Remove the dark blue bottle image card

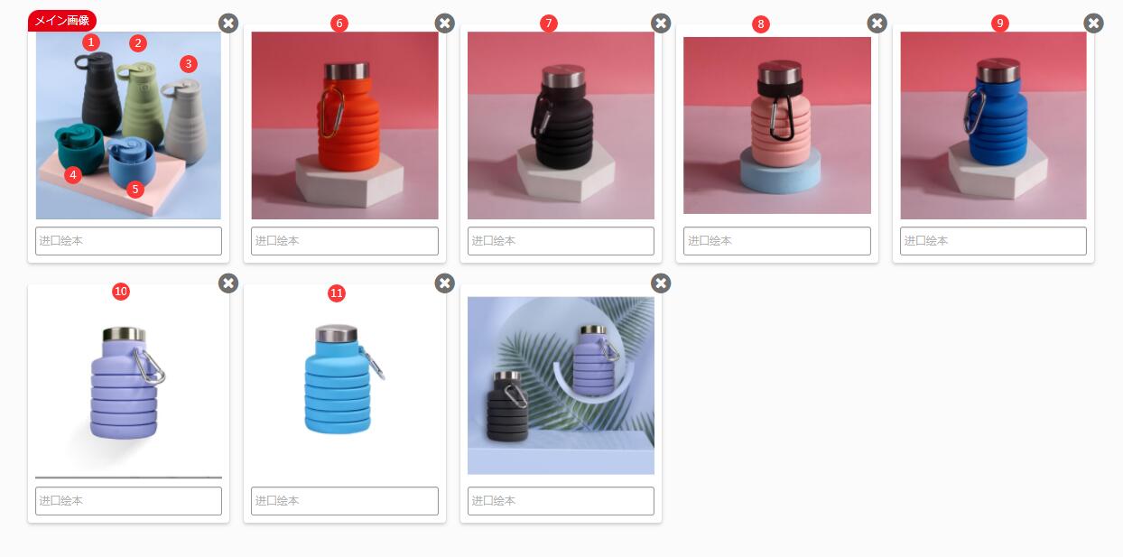coord(1093,23)
